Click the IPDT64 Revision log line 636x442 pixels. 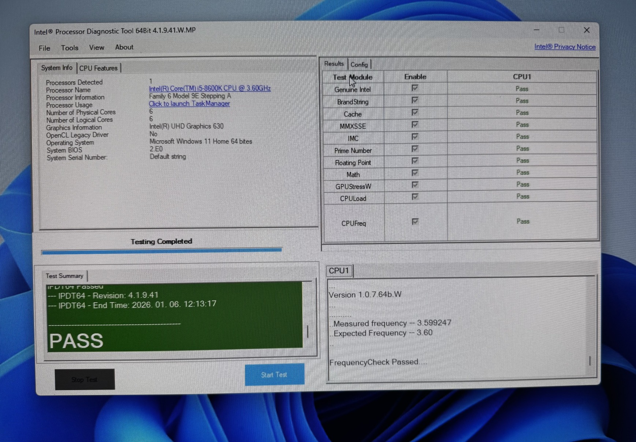pyautogui.click(x=103, y=295)
